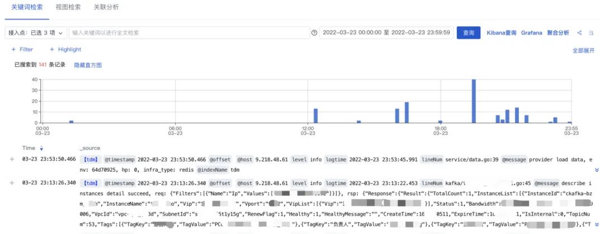Open the 接入点 已选 3 项 dropdown
The image size is (604, 234).
(x=36, y=33)
